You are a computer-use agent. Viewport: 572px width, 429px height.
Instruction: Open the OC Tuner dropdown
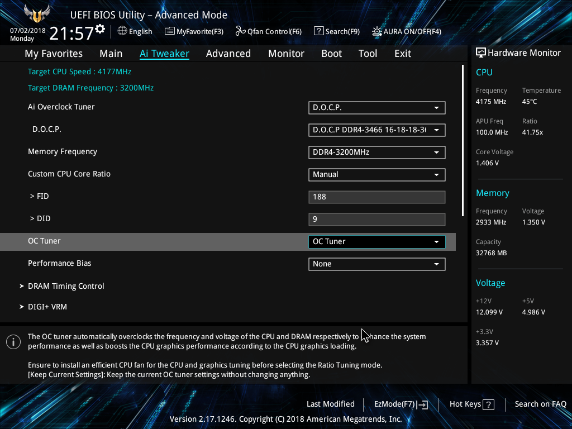[377, 241]
